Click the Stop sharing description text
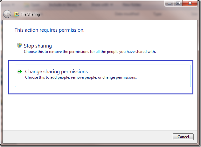 click(x=90, y=51)
